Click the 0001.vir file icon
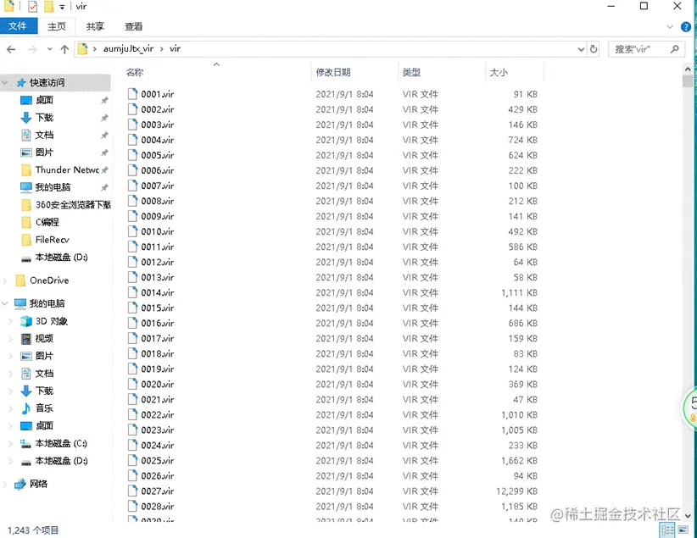Screen dimensions: 697x538 tap(132, 94)
